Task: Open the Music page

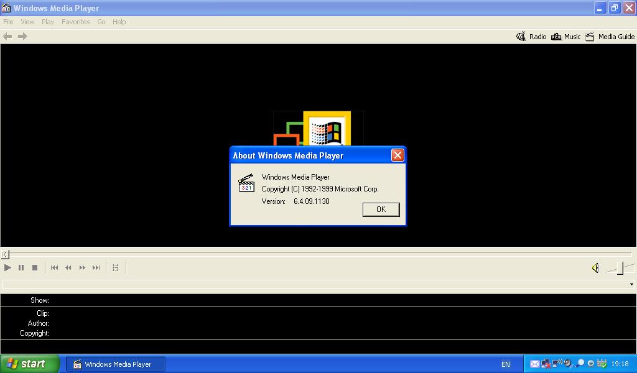Action: pos(565,36)
